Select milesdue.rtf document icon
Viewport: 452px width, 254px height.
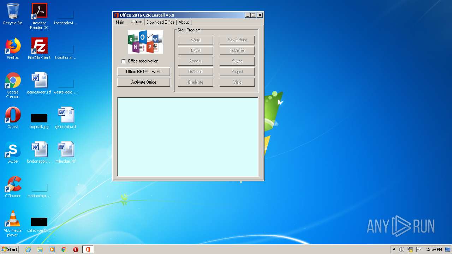[66, 152]
